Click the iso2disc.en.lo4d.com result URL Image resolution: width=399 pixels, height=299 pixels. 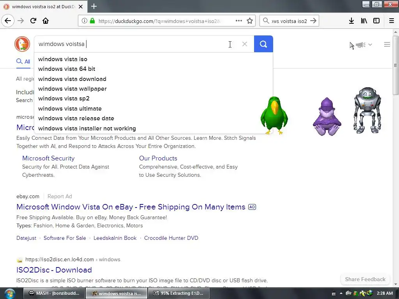[x=60, y=260]
